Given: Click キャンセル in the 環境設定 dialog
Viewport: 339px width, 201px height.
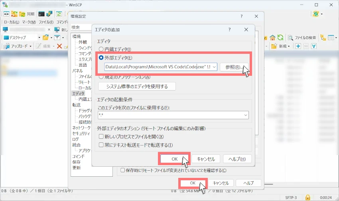Looking at the screenshot, I should [x=221, y=183].
